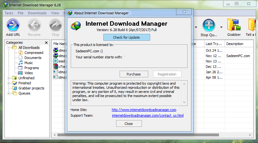Click warning text scrollbar down arrow
This screenshot has width=258, height=143.
click(x=184, y=102)
